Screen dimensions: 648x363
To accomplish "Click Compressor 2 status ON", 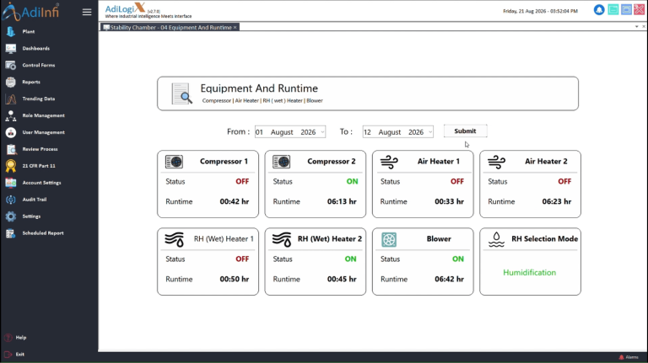I will pyautogui.click(x=352, y=182).
